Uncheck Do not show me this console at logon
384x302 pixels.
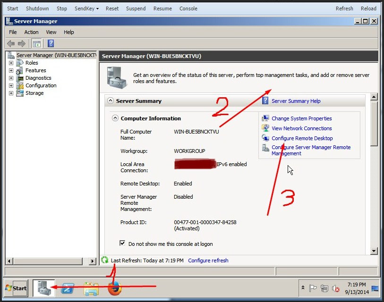pyautogui.click(x=122, y=243)
